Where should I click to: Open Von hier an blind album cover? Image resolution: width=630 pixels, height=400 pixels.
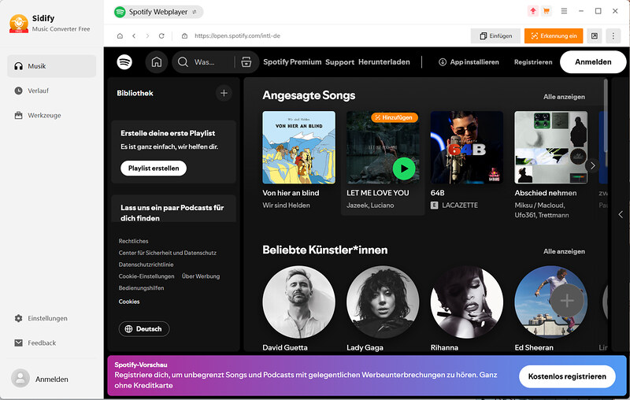tap(298, 147)
